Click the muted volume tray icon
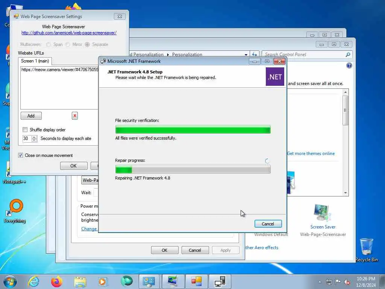This screenshot has width=385, height=289. pyautogui.click(x=347, y=282)
